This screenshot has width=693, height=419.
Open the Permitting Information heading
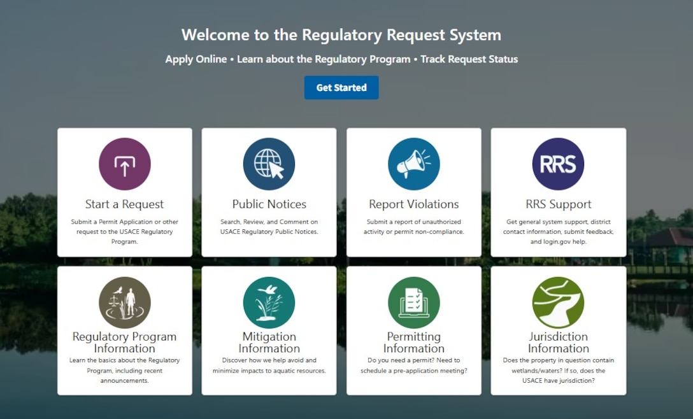coord(413,343)
